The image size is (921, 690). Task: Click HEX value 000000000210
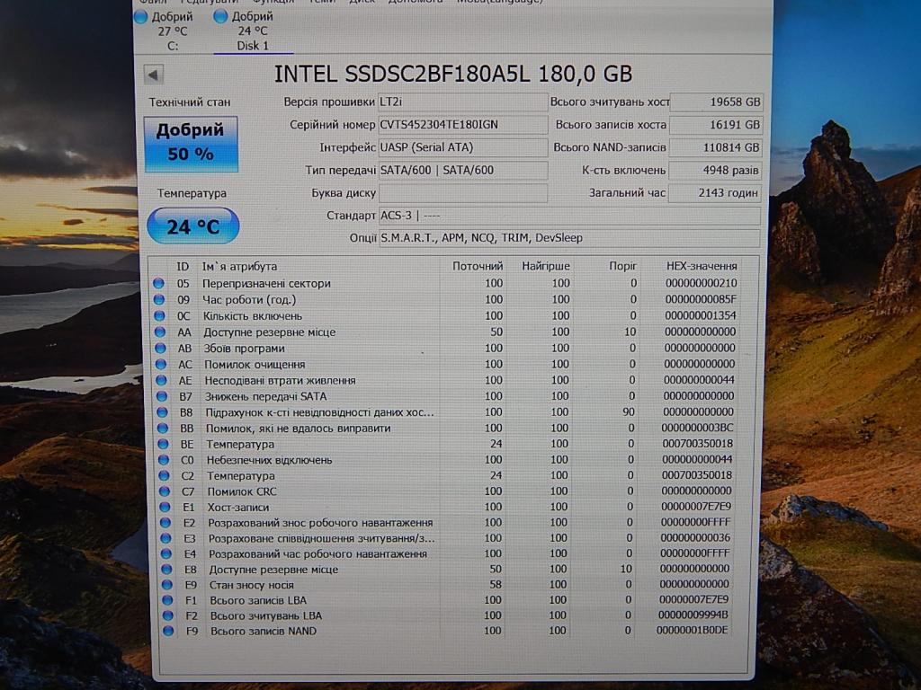(701, 283)
